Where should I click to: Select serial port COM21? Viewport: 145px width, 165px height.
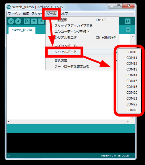[x=129, y=98]
